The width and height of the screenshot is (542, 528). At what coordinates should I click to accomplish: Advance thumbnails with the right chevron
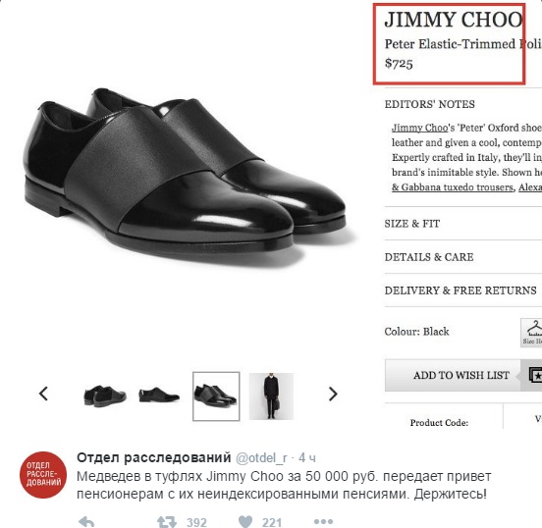coord(333,394)
